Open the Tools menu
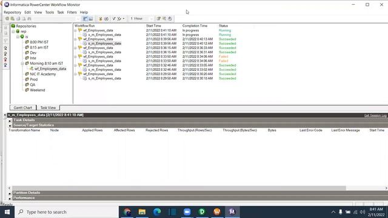The width and height of the screenshot is (388, 218). (x=50, y=12)
